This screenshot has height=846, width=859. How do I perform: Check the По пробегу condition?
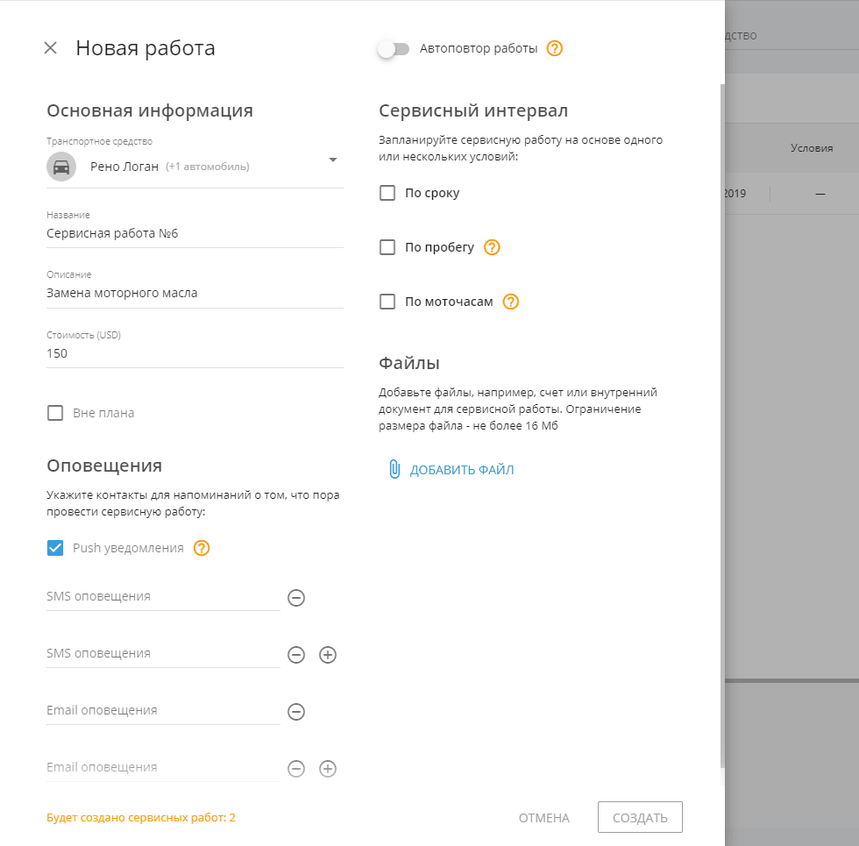(x=387, y=247)
